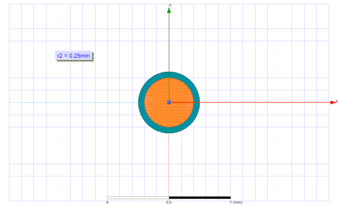Viewport: 338px width, 205px height.
Task: Click the 'r2' text in the dimension label
Action: coord(60,56)
